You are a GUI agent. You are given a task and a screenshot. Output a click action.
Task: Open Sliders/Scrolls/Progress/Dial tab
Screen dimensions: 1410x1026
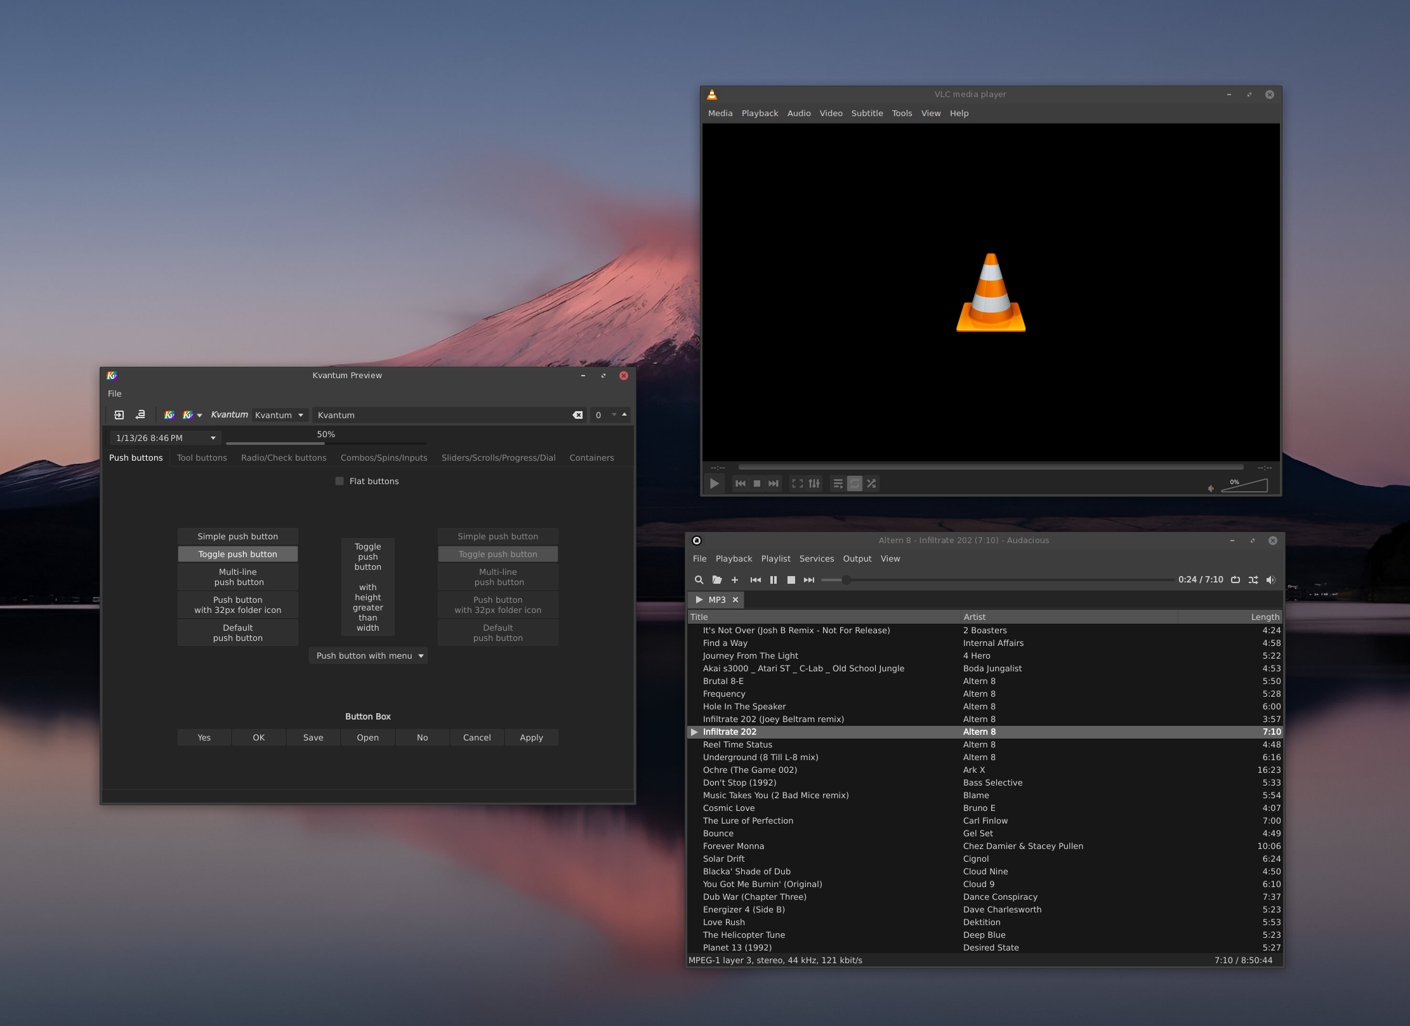pyautogui.click(x=499, y=457)
